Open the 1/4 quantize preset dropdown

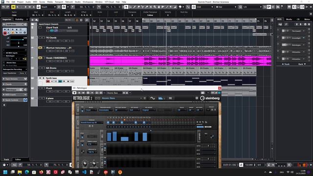coord(252,7)
